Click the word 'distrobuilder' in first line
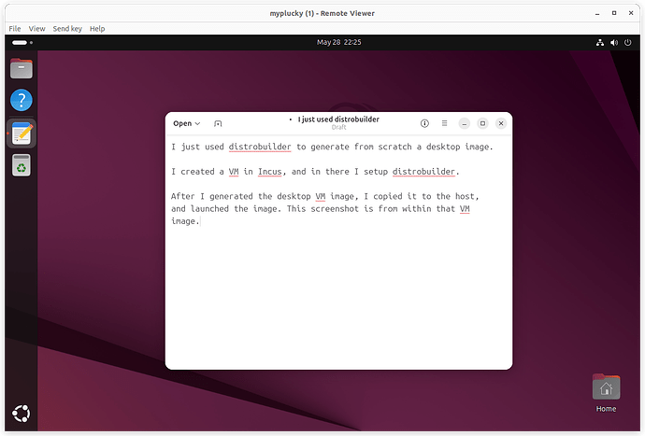Viewport: 645px width, 436px height. click(x=260, y=147)
